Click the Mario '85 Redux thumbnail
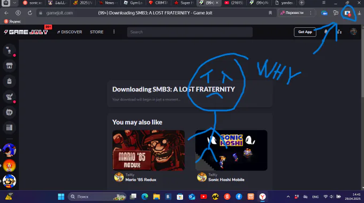The image size is (364, 203). pyautogui.click(x=149, y=151)
